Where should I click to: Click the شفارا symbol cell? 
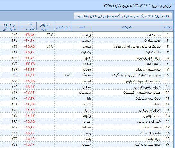coord(83,87)
